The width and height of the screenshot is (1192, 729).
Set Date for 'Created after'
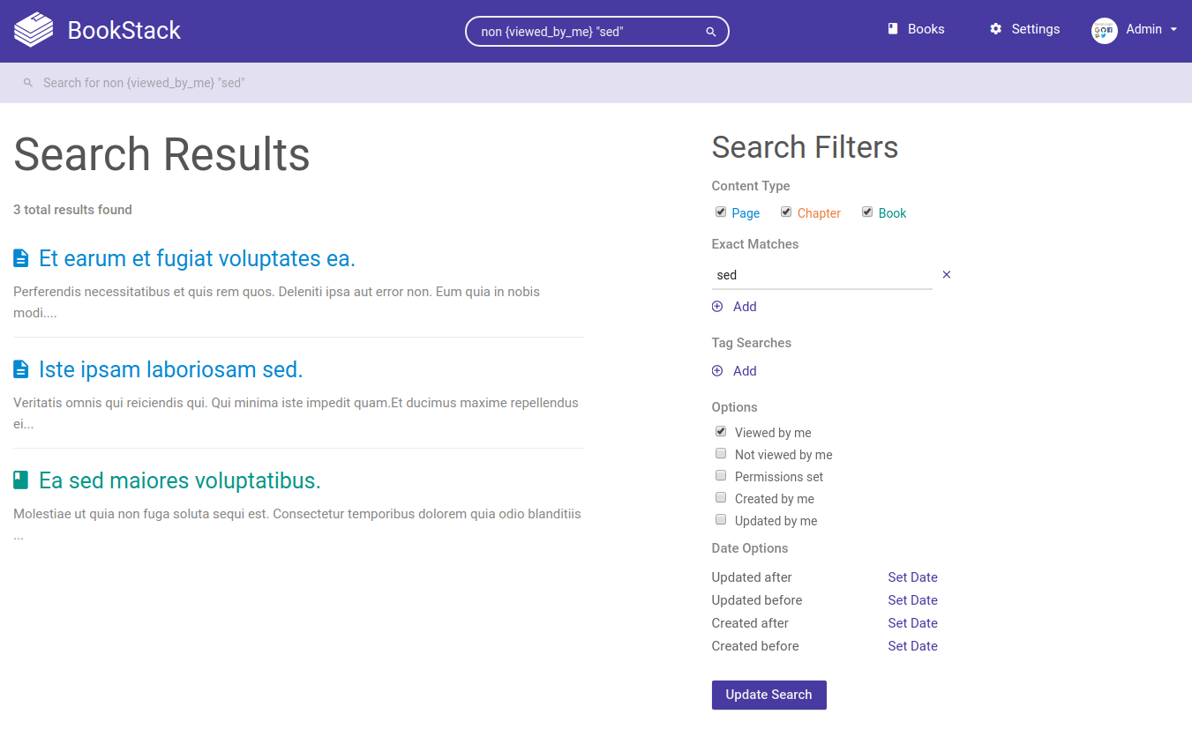912,623
